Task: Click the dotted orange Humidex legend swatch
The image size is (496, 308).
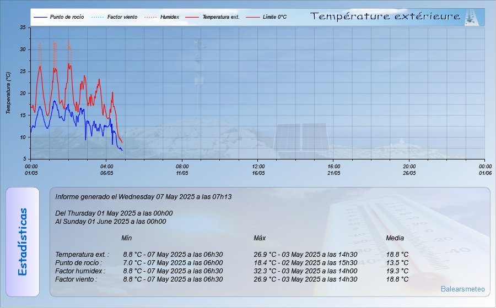Action: (x=150, y=17)
